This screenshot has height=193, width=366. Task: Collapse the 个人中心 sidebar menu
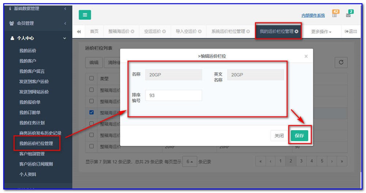(x=38, y=38)
